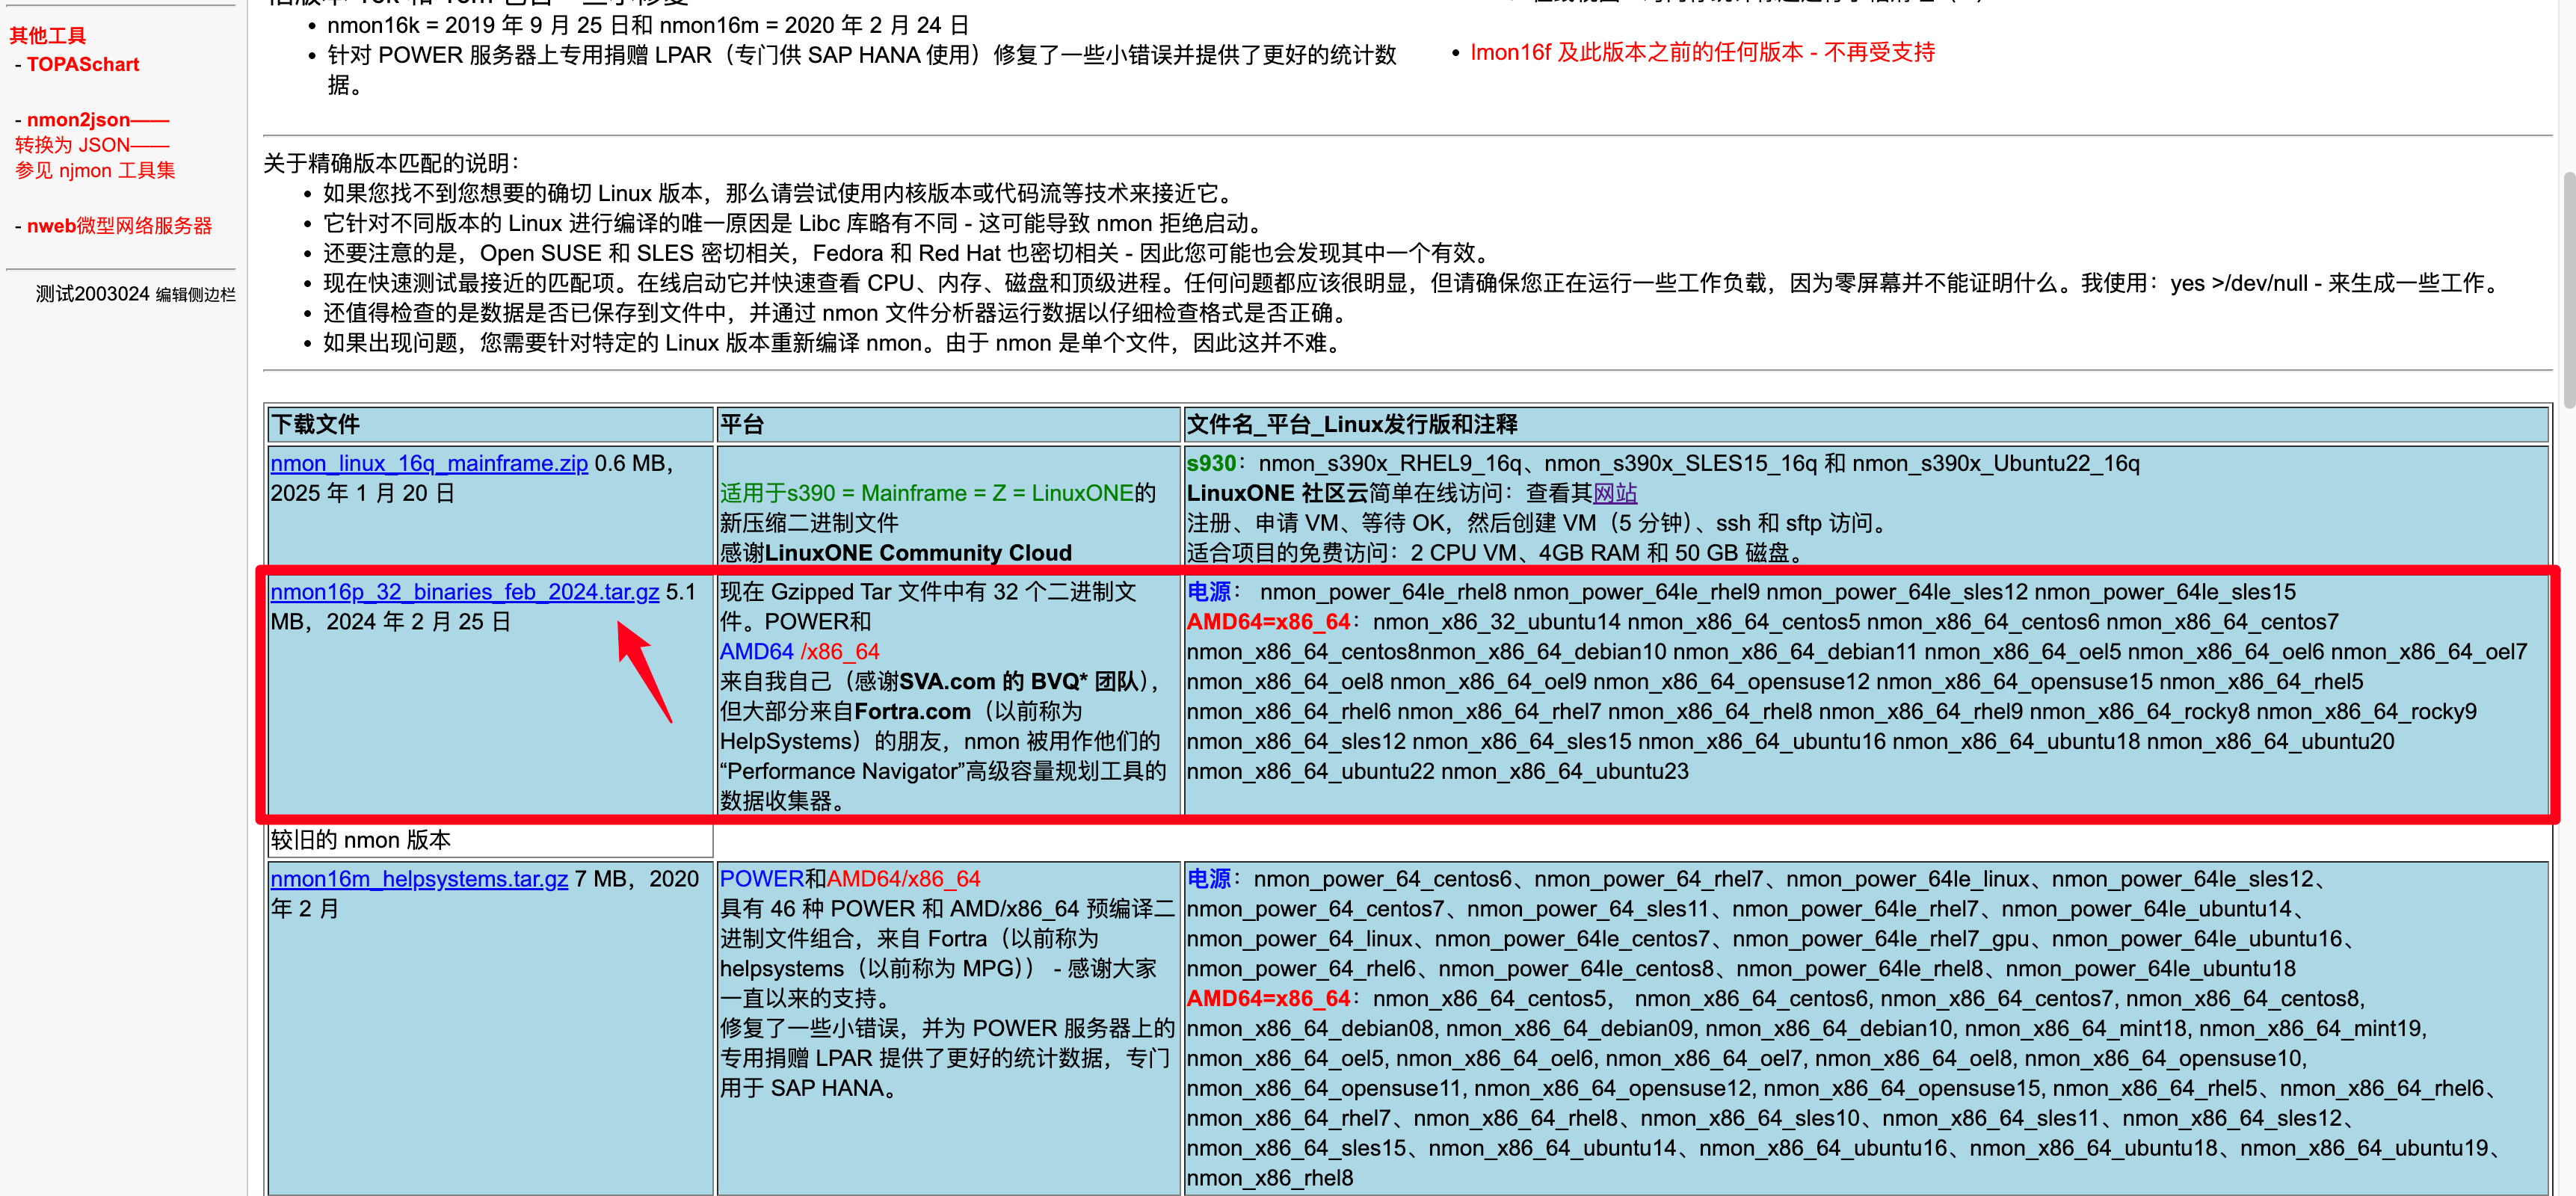Image resolution: width=2576 pixels, height=1196 pixels.
Task: Click 文件名_平台_Linux发行版和注释 header
Action: pos(1351,425)
